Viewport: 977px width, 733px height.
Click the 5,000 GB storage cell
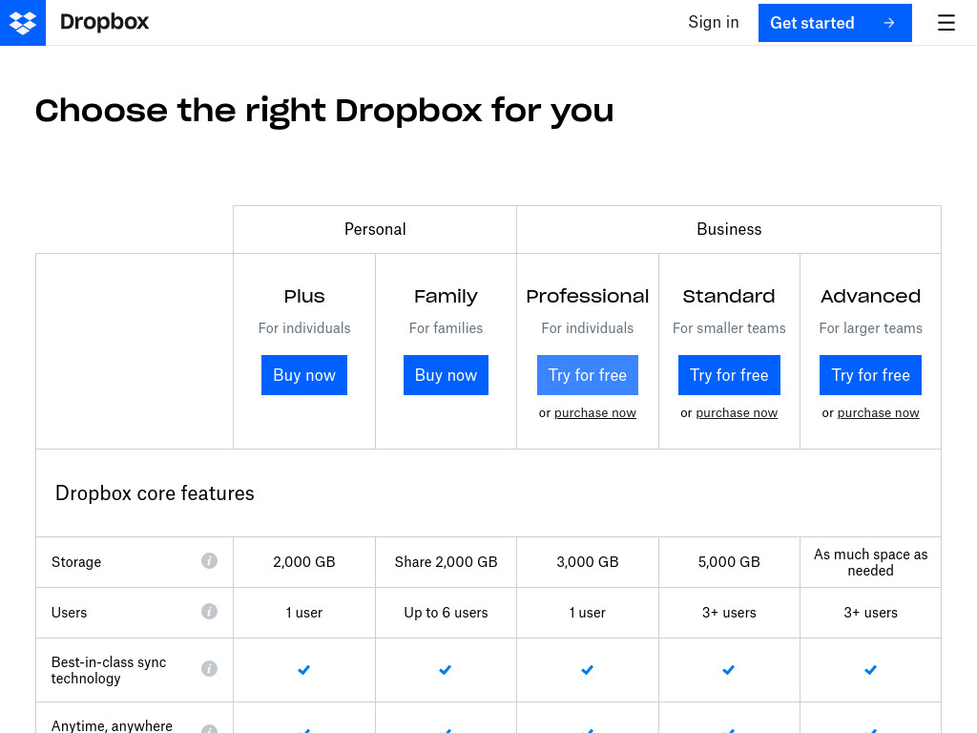click(x=729, y=562)
